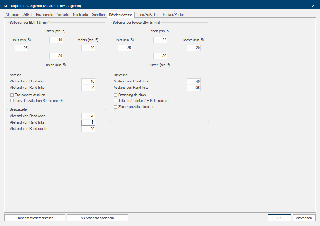Click Standard wiederherstellen button

tap(35, 218)
